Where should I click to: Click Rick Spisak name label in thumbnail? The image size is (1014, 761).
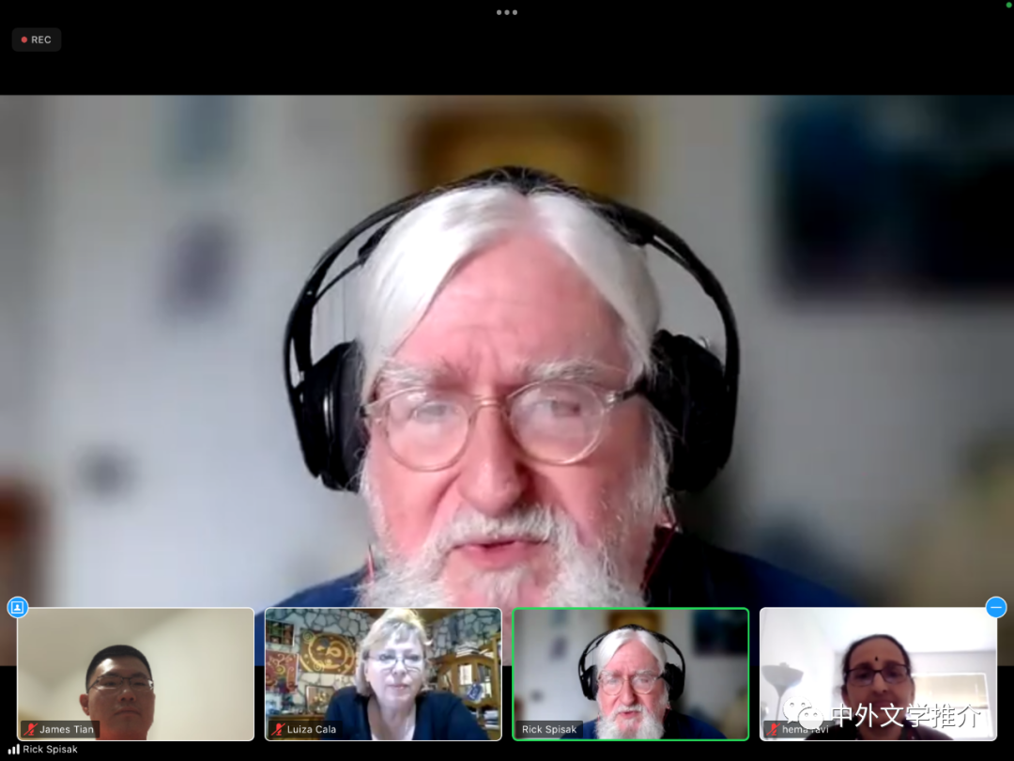[549, 729]
